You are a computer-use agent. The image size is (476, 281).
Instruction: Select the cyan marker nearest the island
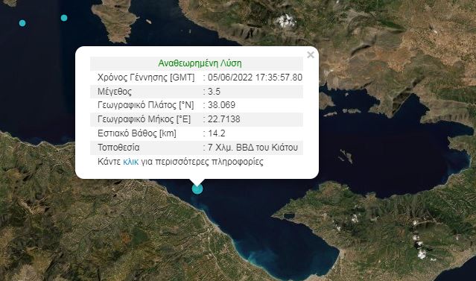pyautogui.click(x=64, y=18)
